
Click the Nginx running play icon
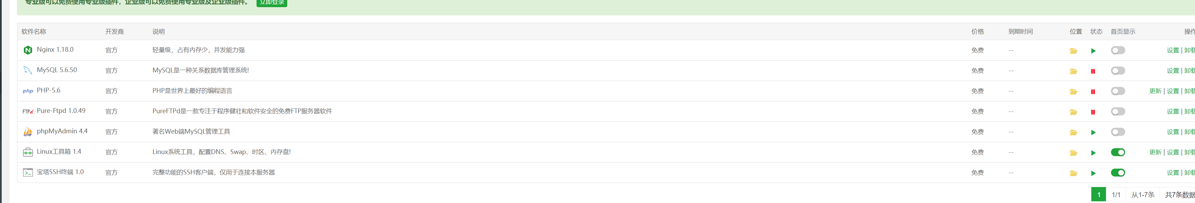[x=1093, y=51]
